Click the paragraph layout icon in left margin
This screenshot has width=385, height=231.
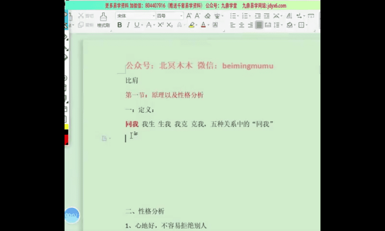point(104,138)
